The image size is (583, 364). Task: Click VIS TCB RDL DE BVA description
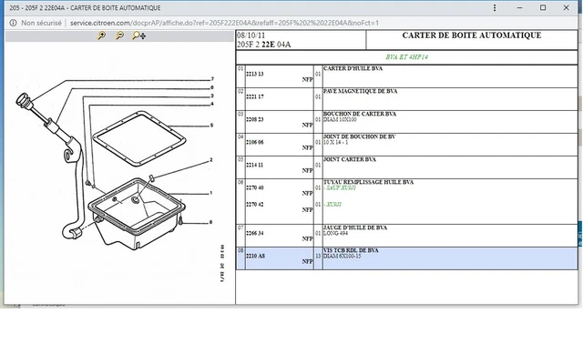[x=351, y=250]
